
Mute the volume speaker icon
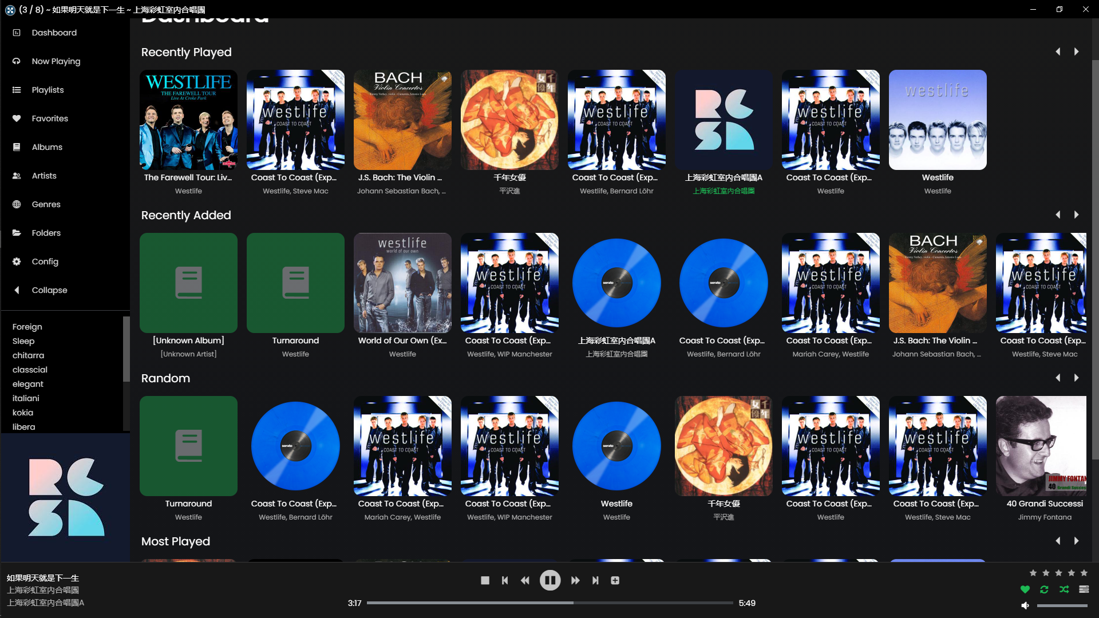[1025, 605]
